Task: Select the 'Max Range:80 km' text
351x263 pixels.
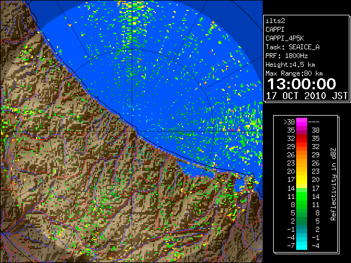Action: click(294, 73)
